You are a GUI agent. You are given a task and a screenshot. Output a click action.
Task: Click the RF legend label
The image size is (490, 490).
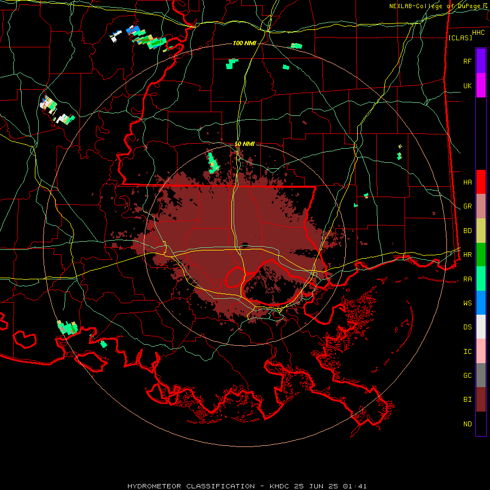tap(468, 61)
